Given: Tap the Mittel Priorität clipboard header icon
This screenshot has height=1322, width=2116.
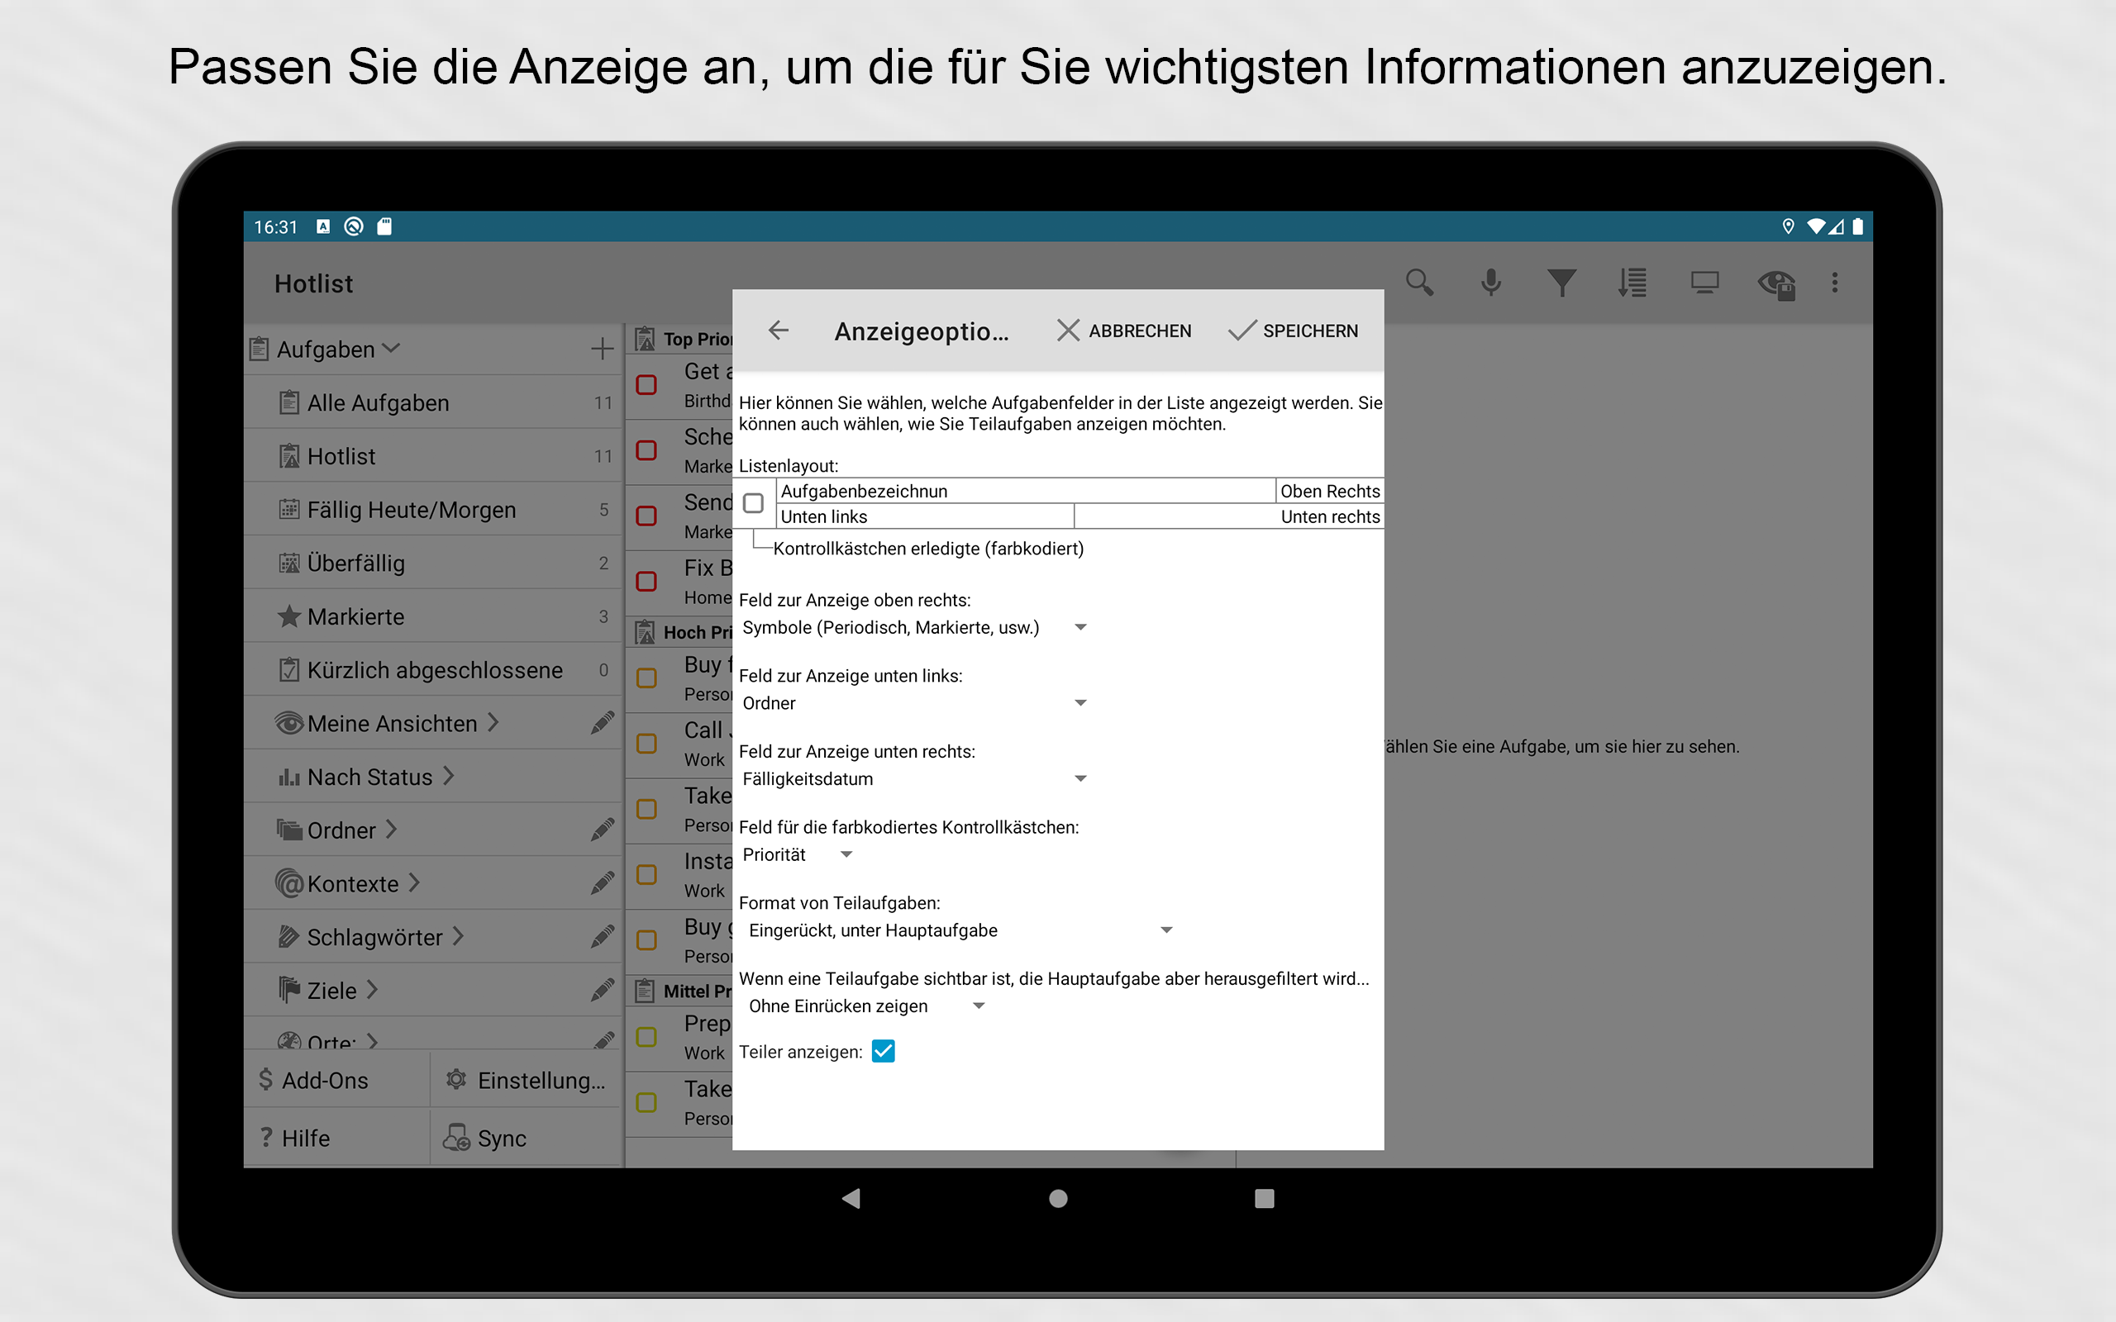Looking at the screenshot, I should point(646,991).
